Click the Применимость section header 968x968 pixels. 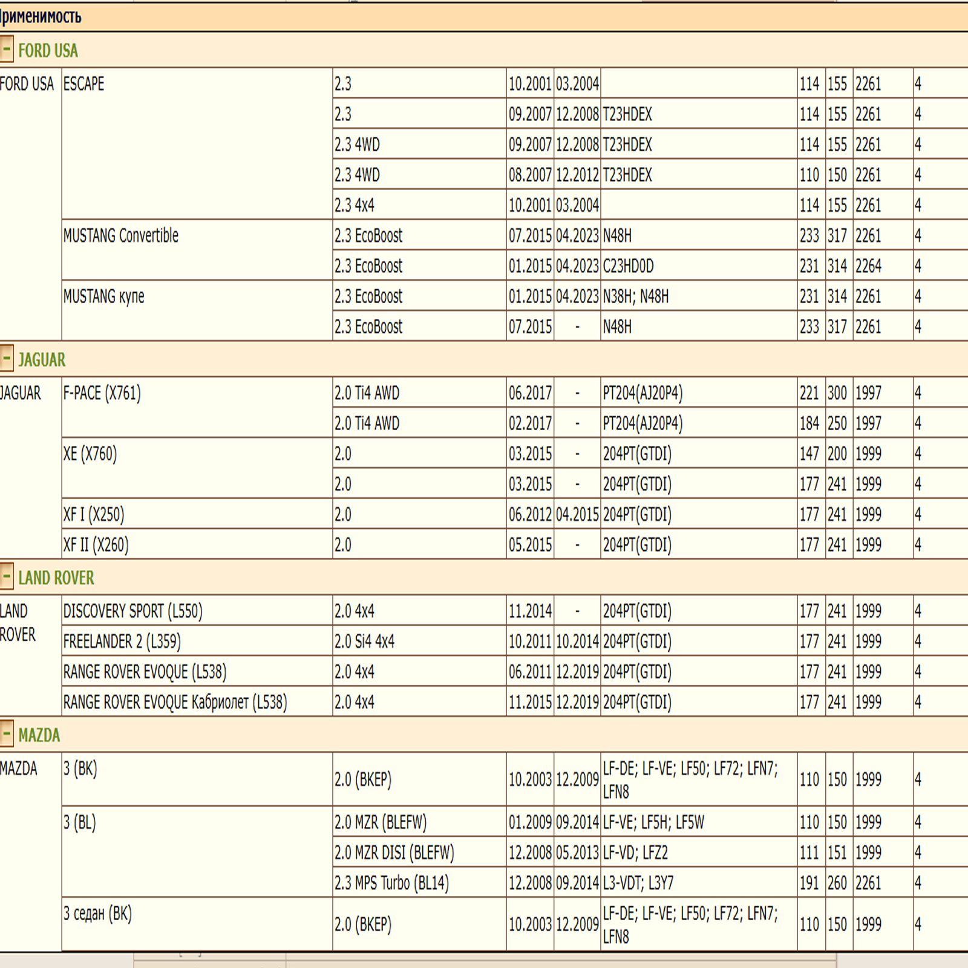(x=40, y=16)
